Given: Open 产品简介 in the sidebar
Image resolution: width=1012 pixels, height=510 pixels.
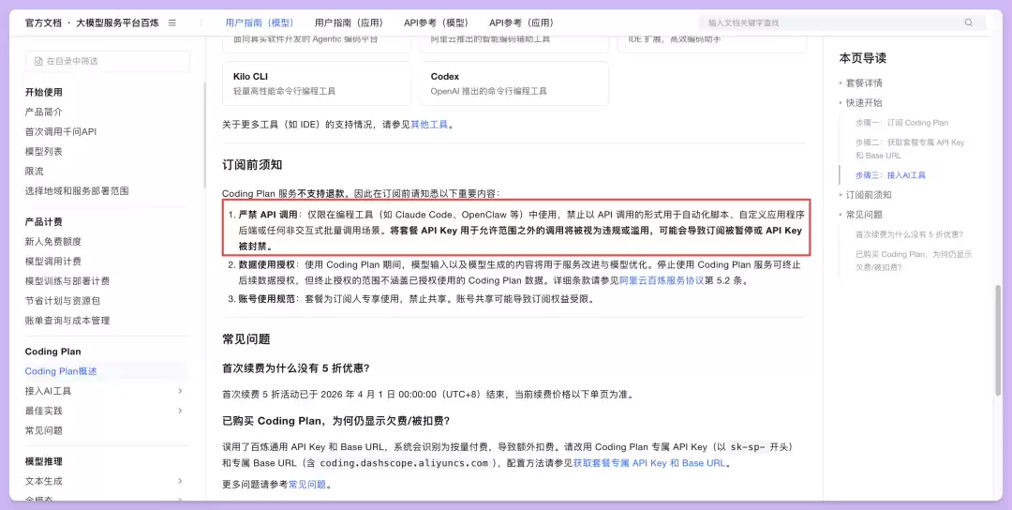Looking at the screenshot, I should click(44, 112).
